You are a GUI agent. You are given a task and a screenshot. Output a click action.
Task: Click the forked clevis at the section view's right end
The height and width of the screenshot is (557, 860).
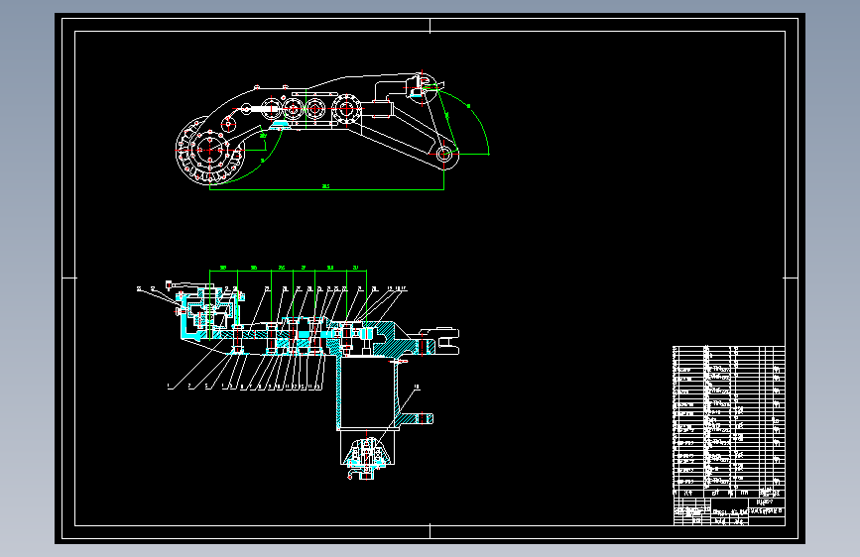point(439,341)
